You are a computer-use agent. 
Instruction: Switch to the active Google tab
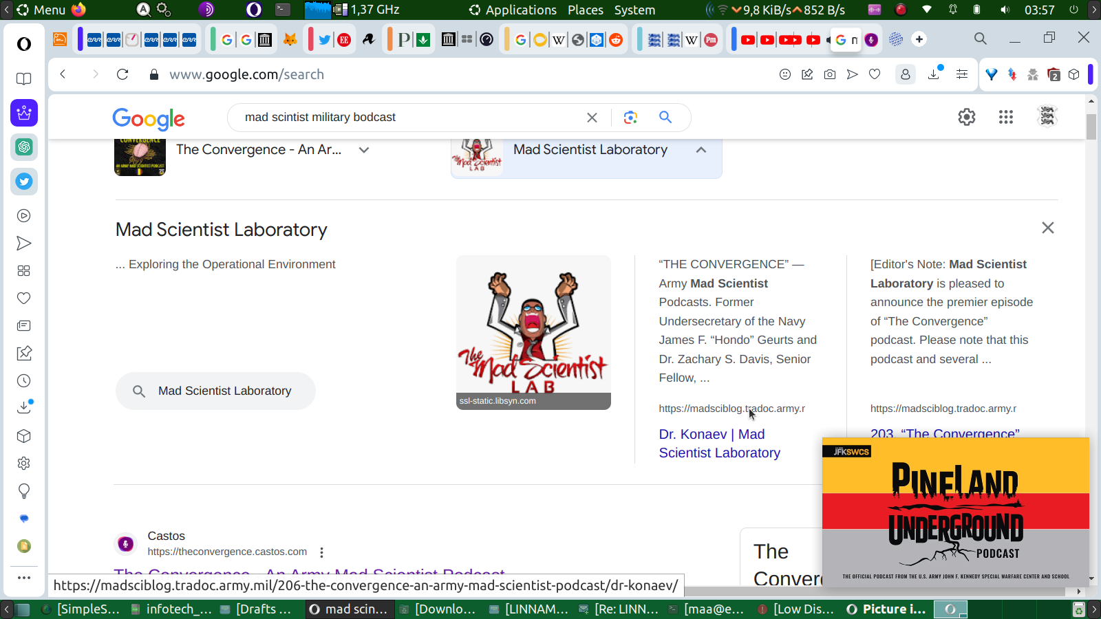tap(846, 40)
